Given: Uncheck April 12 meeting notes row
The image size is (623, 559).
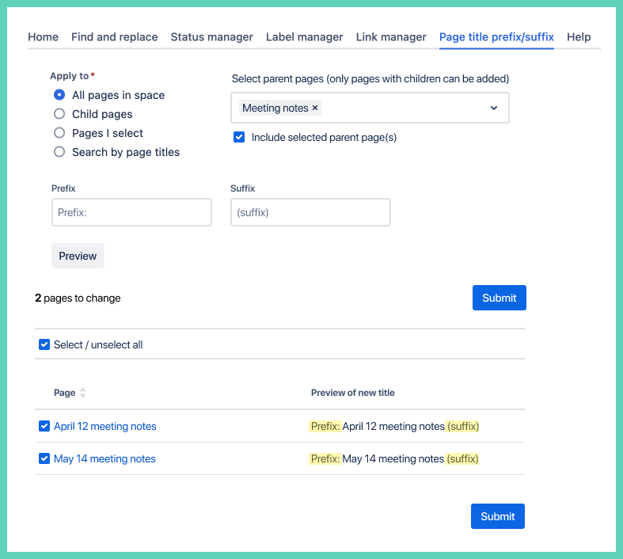Looking at the screenshot, I should pyautogui.click(x=44, y=426).
